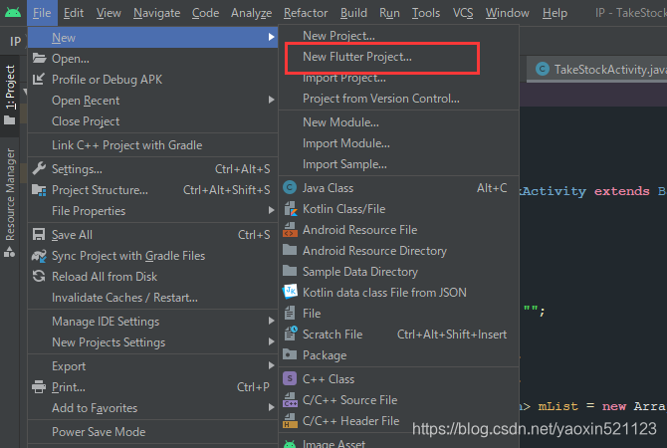
Task: Expand the Add to Favorites submenu arrow
Action: [x=271, y=407]
